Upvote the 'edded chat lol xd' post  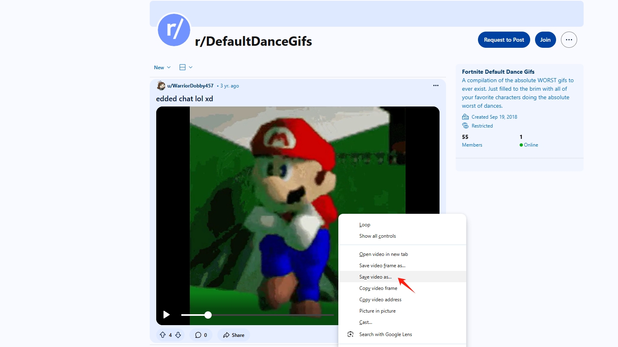point(163,335)
